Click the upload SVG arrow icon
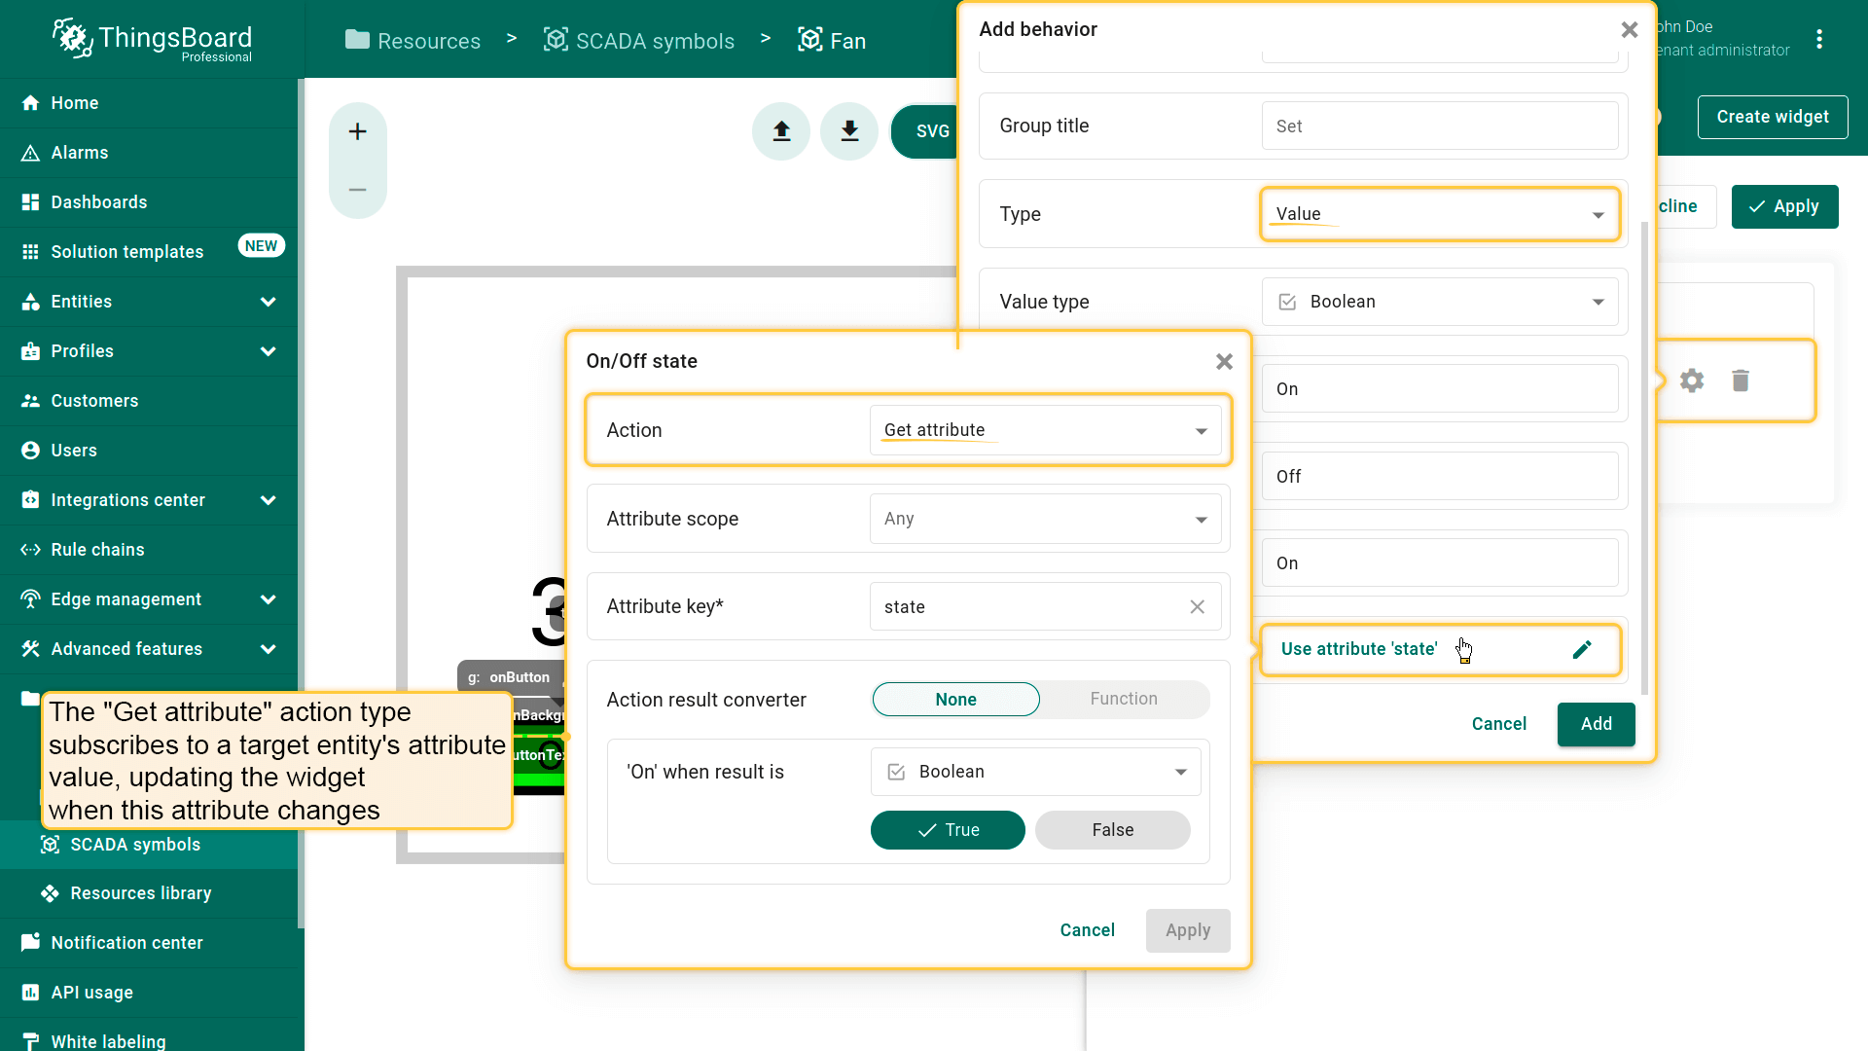Viewport: 1868px width, 1051px height. point(781,131)
